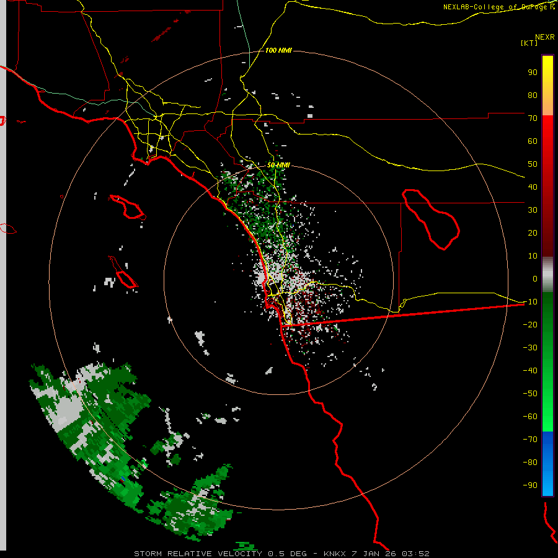The image size is (558, 558).
Task: Select the -30 value on the velocity scale
Action: point(530,348)
